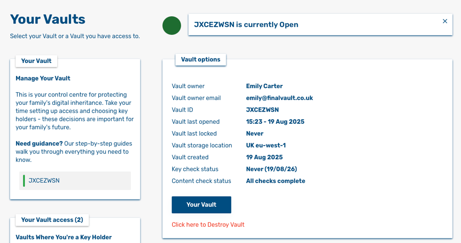Click the vault owner email address
The height and width of the screenshot is (243, 461).
click(279, 98)
